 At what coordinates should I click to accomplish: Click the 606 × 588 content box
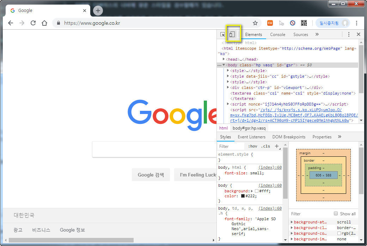[x=324, y=175]
